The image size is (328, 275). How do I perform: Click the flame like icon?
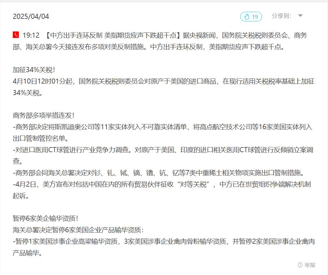click(247, 17)
